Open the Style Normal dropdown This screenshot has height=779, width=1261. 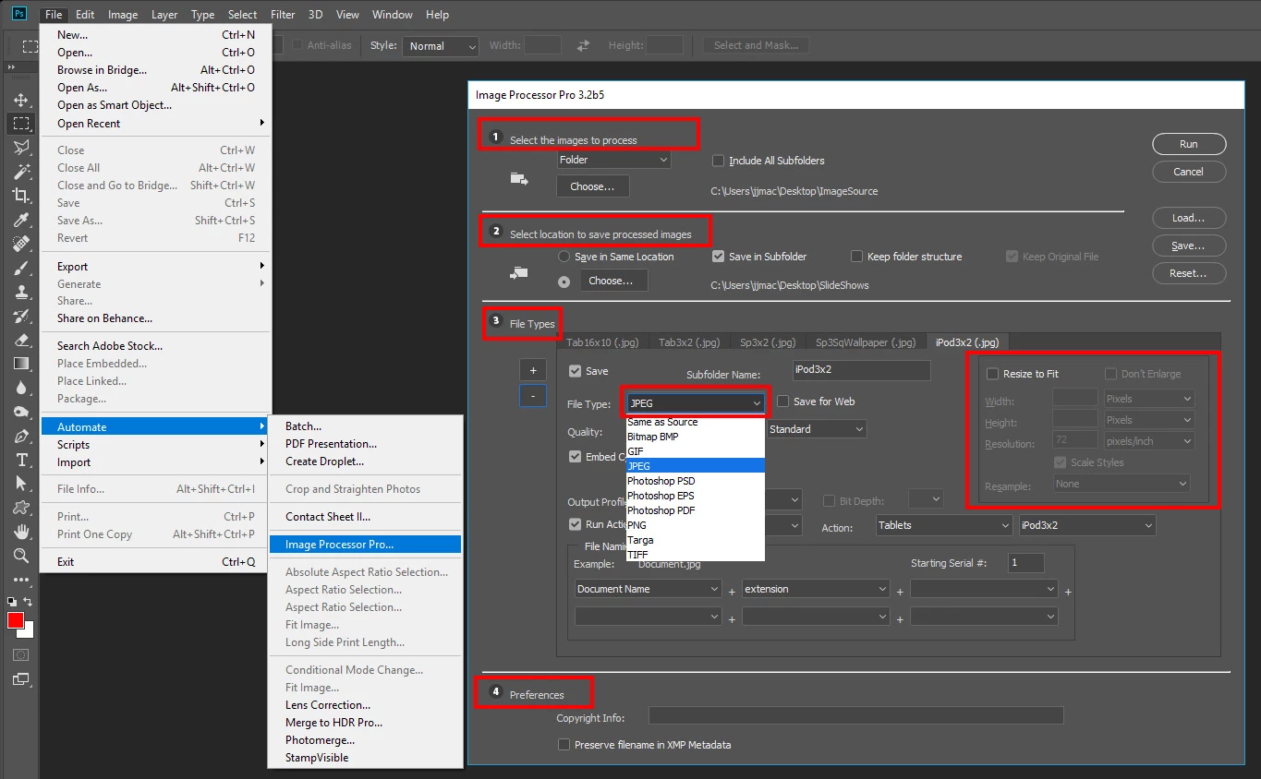click(441, 46)
